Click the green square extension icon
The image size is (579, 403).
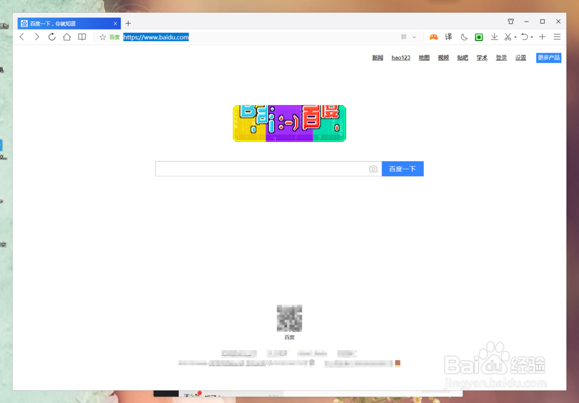click(x=479, y=37)
